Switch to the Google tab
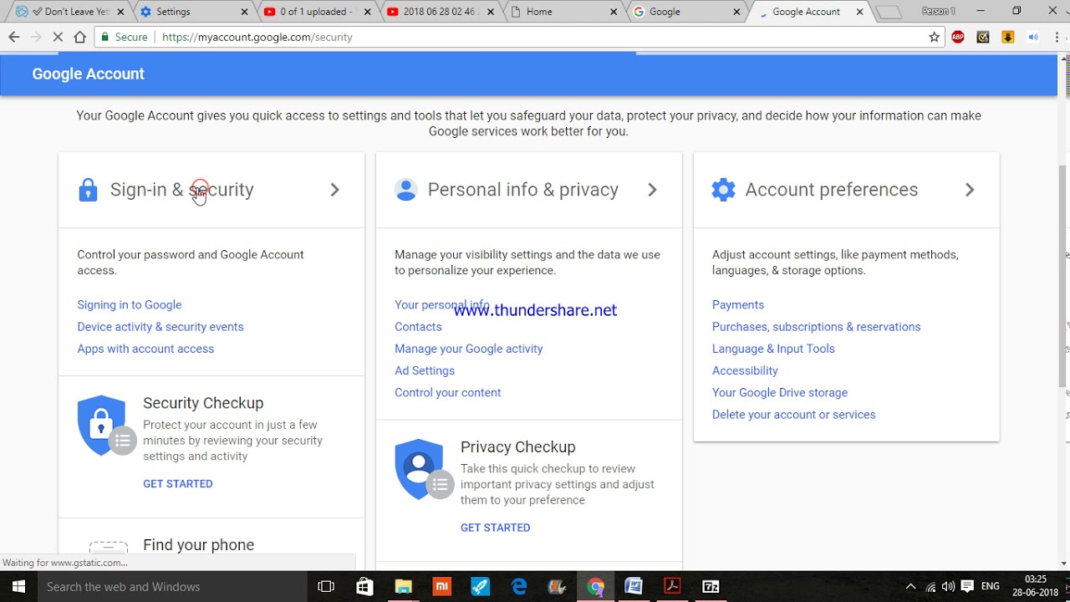 point(687,12)
